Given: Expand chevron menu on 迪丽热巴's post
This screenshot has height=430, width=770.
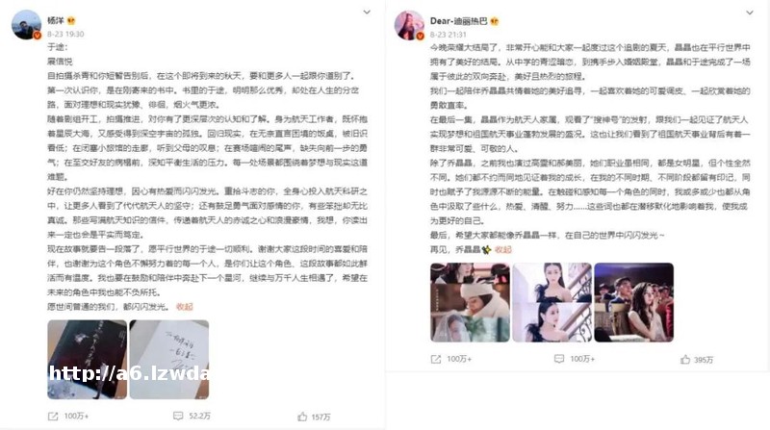Looking at the screenshot, I should pyautogui.click(x=750, y=13).
